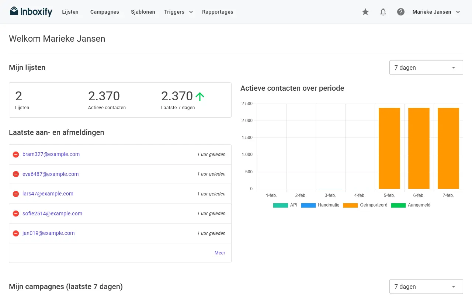Open Marieke Jansen account menu
The width and height of the screenshot is (472, 295).
(437, 12)
